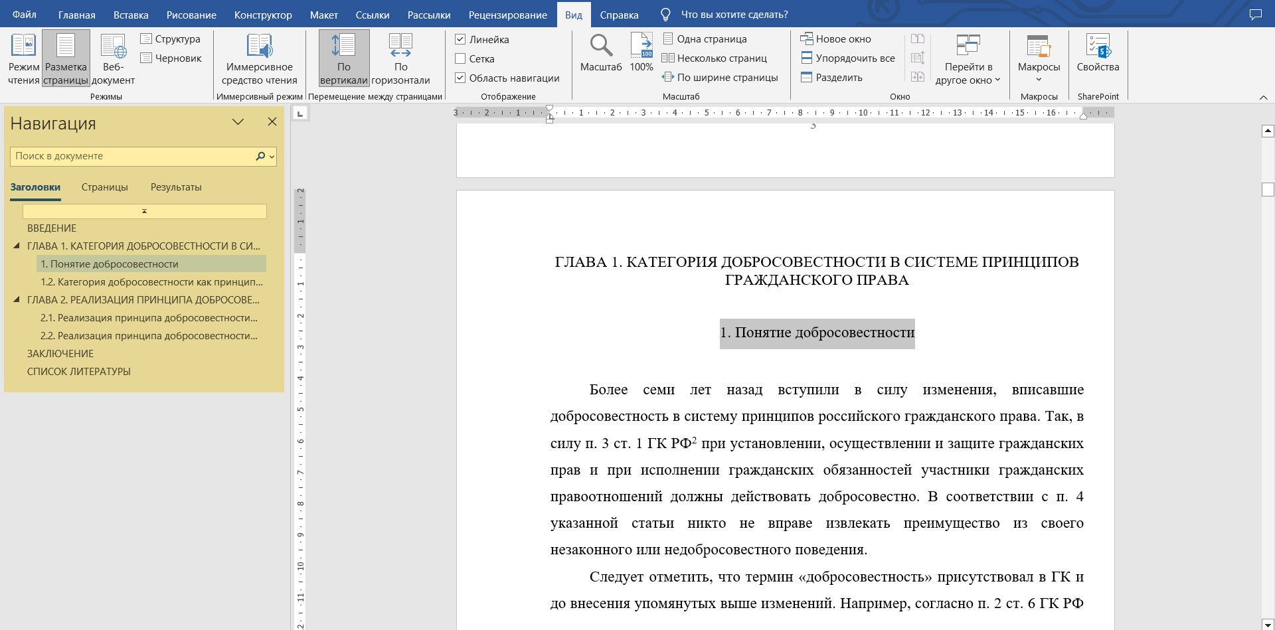Open the Справка tab
Image resolution: width=1275 pixels, height=630 pixels.
[x=619, y=15]
